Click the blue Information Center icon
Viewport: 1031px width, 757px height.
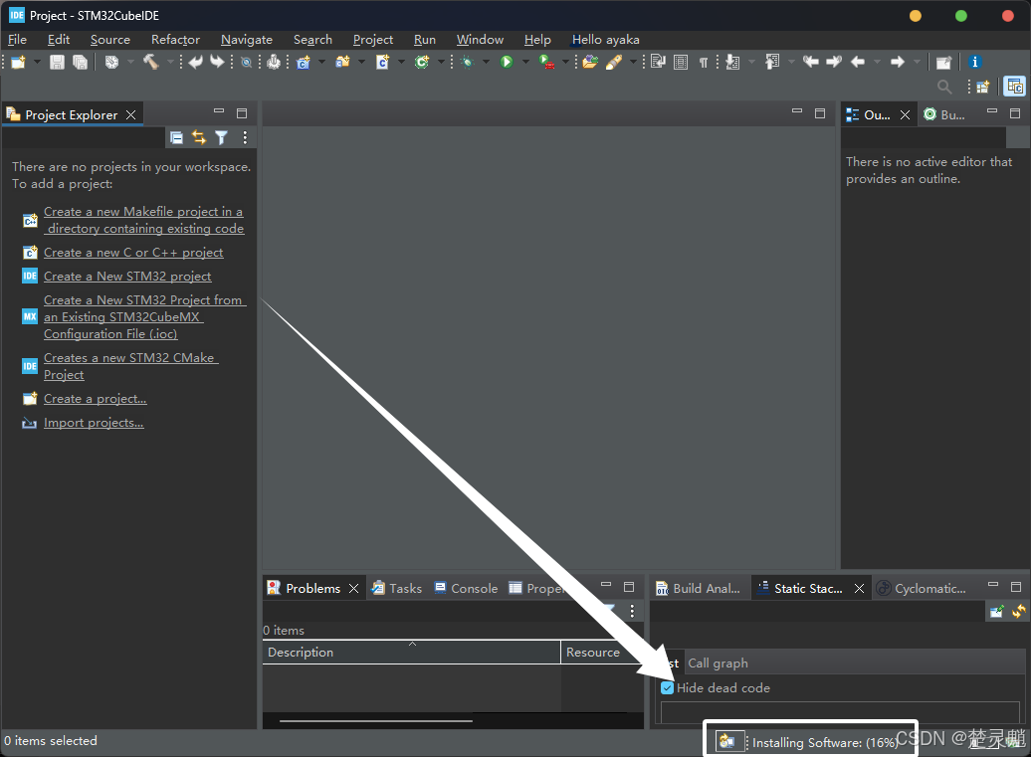(x=974, y=62)
